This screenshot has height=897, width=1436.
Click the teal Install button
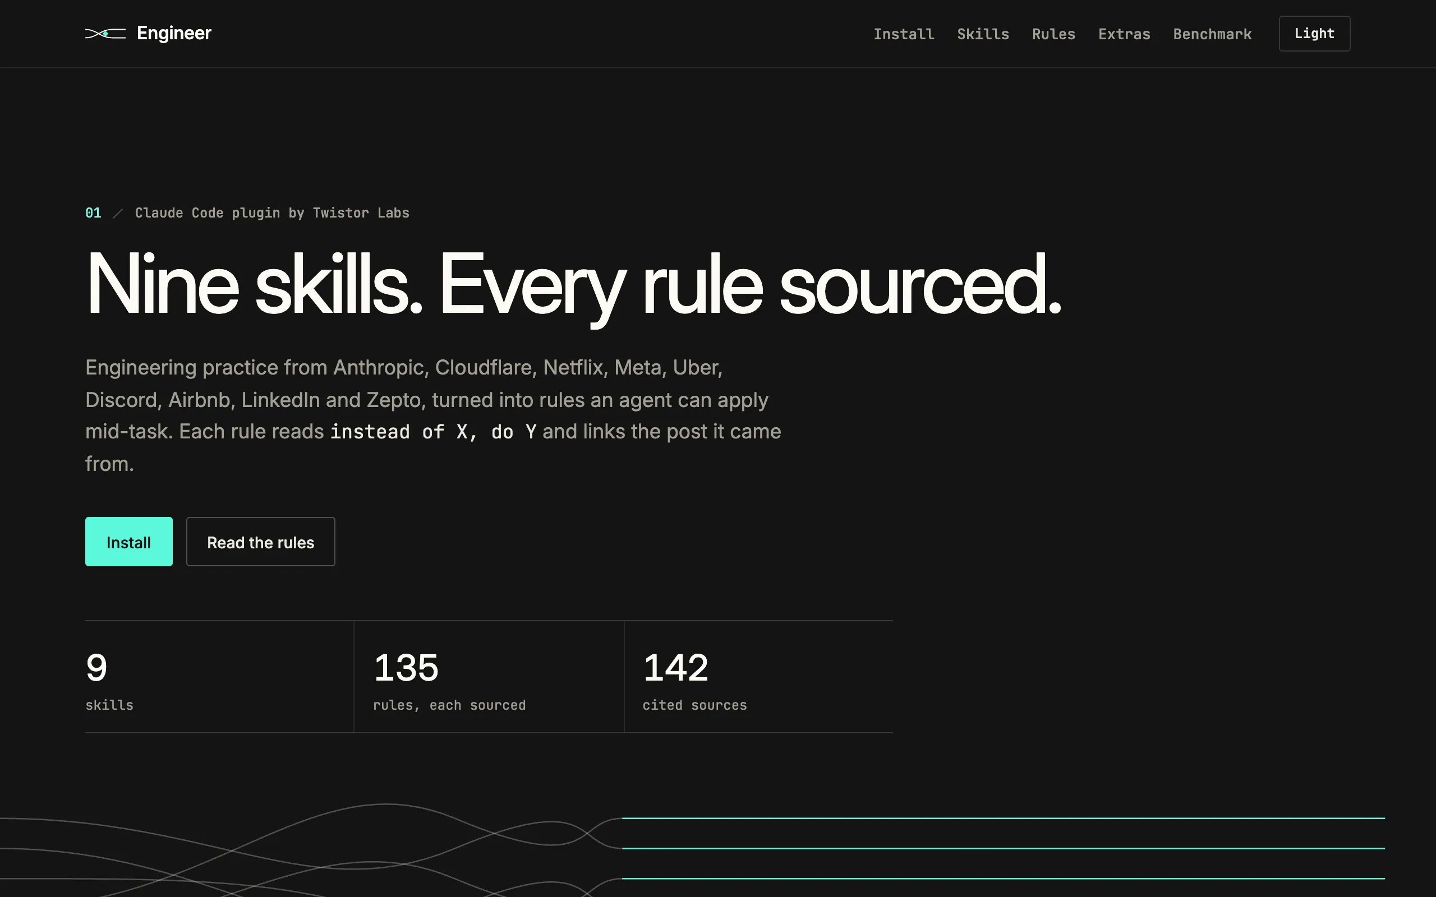[x=129, y=542]
